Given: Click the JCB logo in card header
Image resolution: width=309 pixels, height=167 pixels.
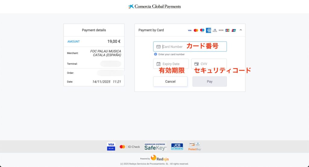Looking at the screenshot, I should 227,30.
